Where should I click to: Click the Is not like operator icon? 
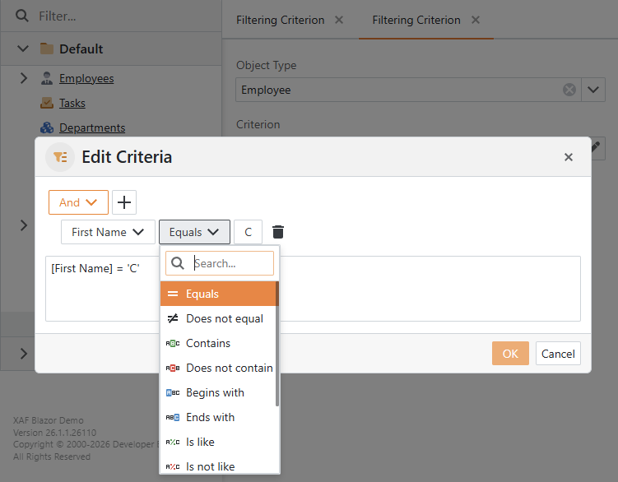[x=173, y=466]
